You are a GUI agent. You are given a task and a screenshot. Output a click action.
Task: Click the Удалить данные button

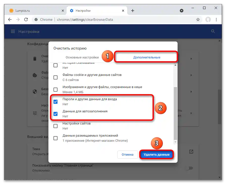(x=157, y=154)
